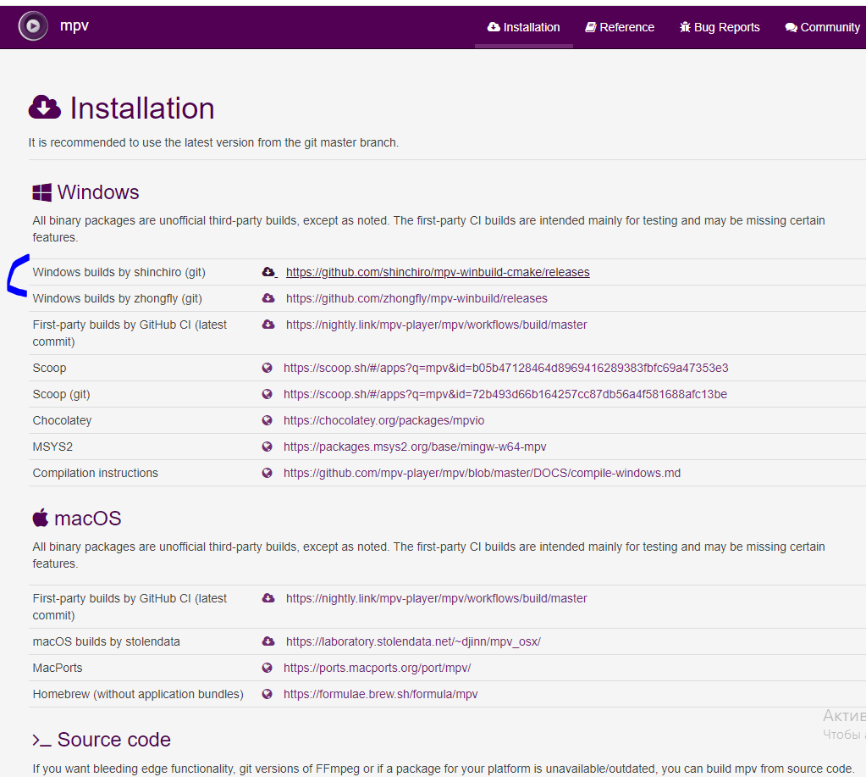Click 'Windows builds by shinchiro (git)' text
Screen dimensions: 866x777
pyautogui.click(x=119, y=272)
